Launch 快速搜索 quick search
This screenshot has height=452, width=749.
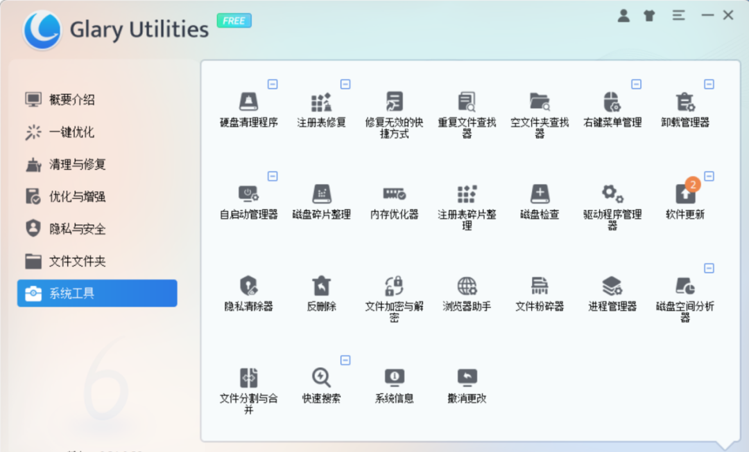(x=322, y=386)
